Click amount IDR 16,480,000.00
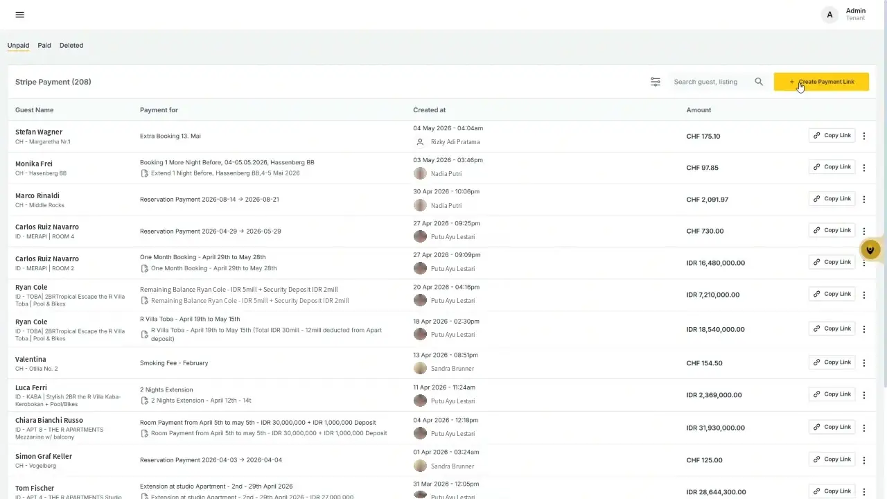The height and width of the screenshot is (499, 887). (716, 263)
